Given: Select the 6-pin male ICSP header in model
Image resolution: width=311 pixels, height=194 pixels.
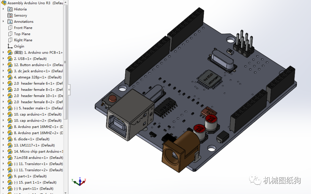Looking at the screenshot, I should coord(244,44).
